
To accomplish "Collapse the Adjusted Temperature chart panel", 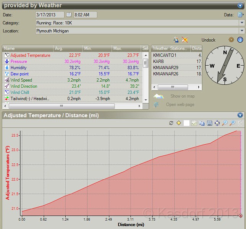I will click(240, 115).
